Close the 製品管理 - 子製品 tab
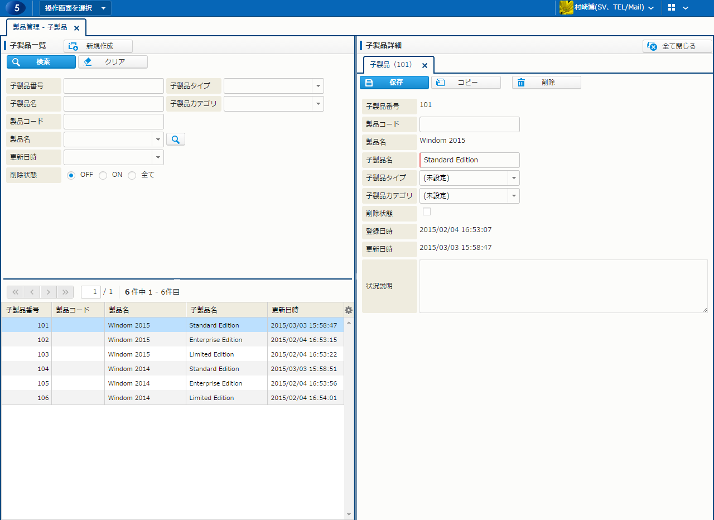The width and height of the screenshot is (714, 520). (76, 28)
